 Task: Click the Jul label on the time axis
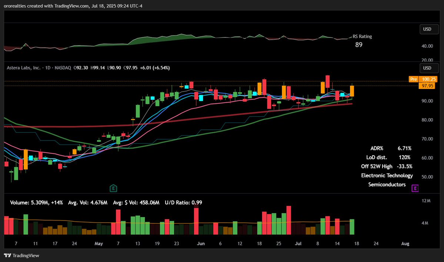tap(298, 243)
